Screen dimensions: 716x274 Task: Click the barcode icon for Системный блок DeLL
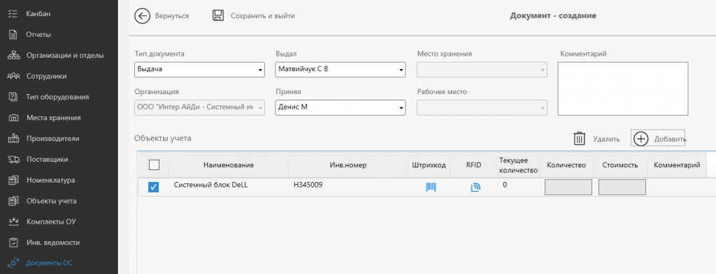pos(431,187)
